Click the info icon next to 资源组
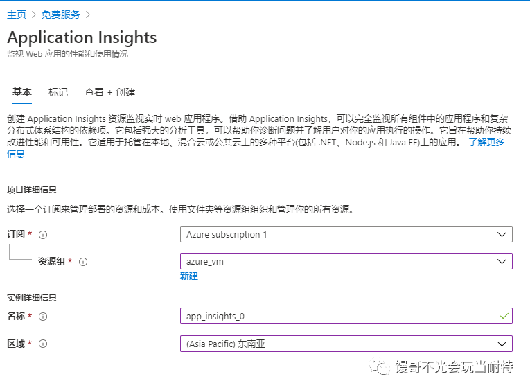 coord(83,262)
